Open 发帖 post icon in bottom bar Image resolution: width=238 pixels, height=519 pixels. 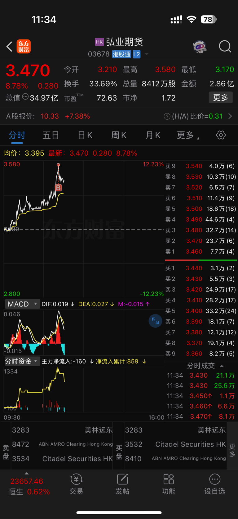(x=122, y=484)
